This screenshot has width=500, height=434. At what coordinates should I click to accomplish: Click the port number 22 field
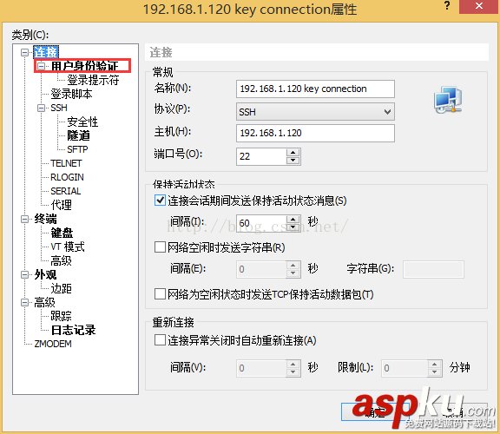pyautogui.click(x=261, y=156)
